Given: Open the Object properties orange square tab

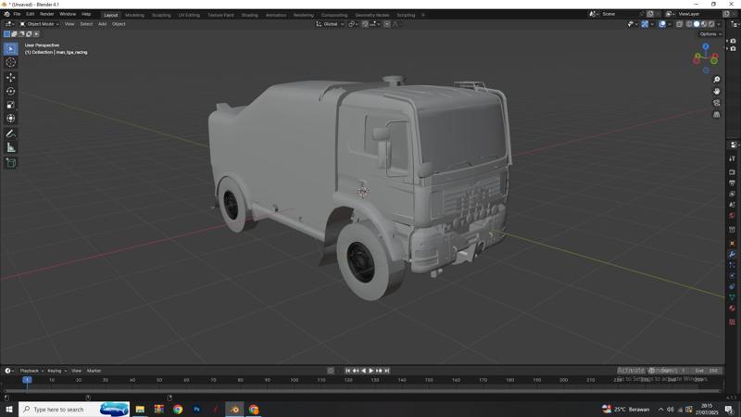Looking at the screenshot, I should tap(732, 244).
